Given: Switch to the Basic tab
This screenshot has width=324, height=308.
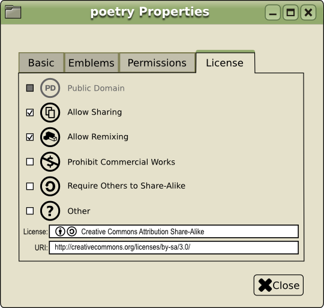Looking at the screenshot, I should 41,62.
